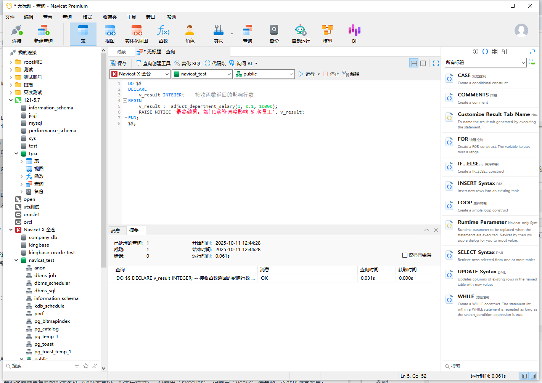Insert the WHILE loop snippet
The image size is (542, 383).
coord(491,305)
